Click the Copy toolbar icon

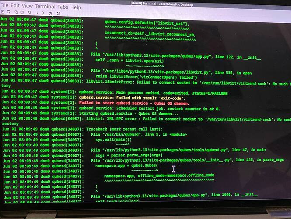[16, 12]
